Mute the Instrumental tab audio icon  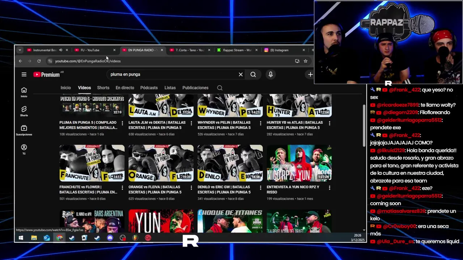pyautogui.click(x=61, y=50)
